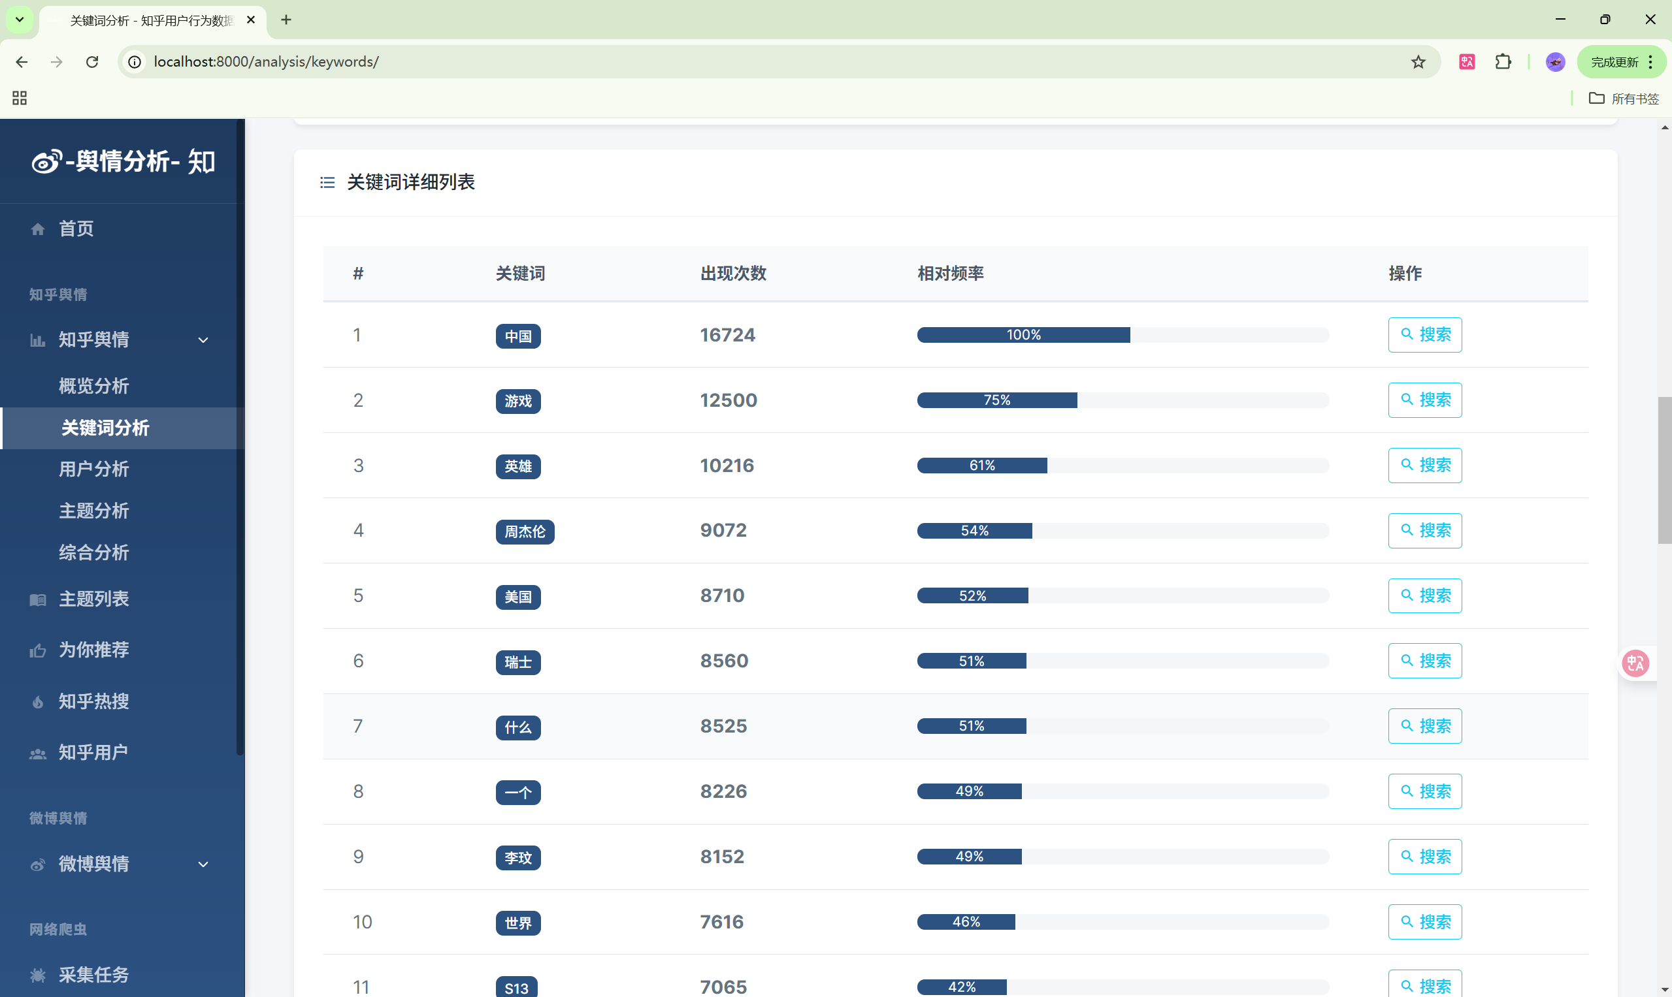This screenshot has width=1672, height=997.
Task: Click the thumbs-up icon next to 为你推荐
Action: 38,650
